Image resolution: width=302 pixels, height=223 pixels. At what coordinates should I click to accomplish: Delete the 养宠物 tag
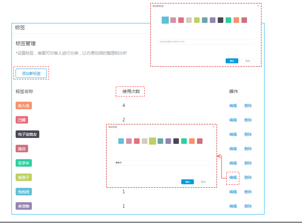pos(248,206)
